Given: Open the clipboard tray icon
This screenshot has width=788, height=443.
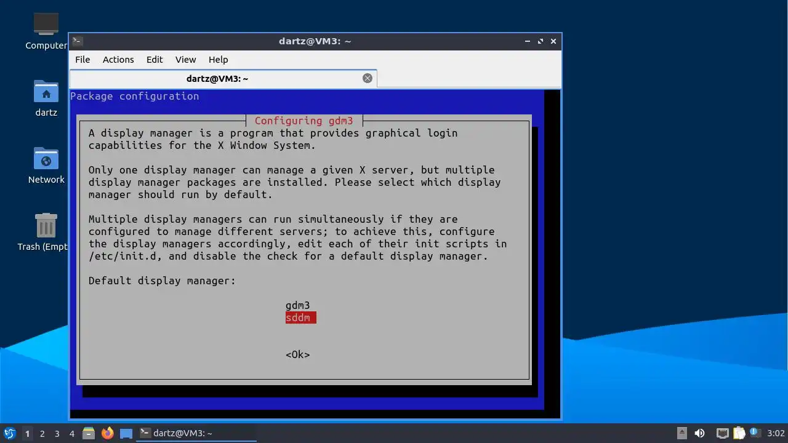Looking at the screenshot, I should pos(739,433).
